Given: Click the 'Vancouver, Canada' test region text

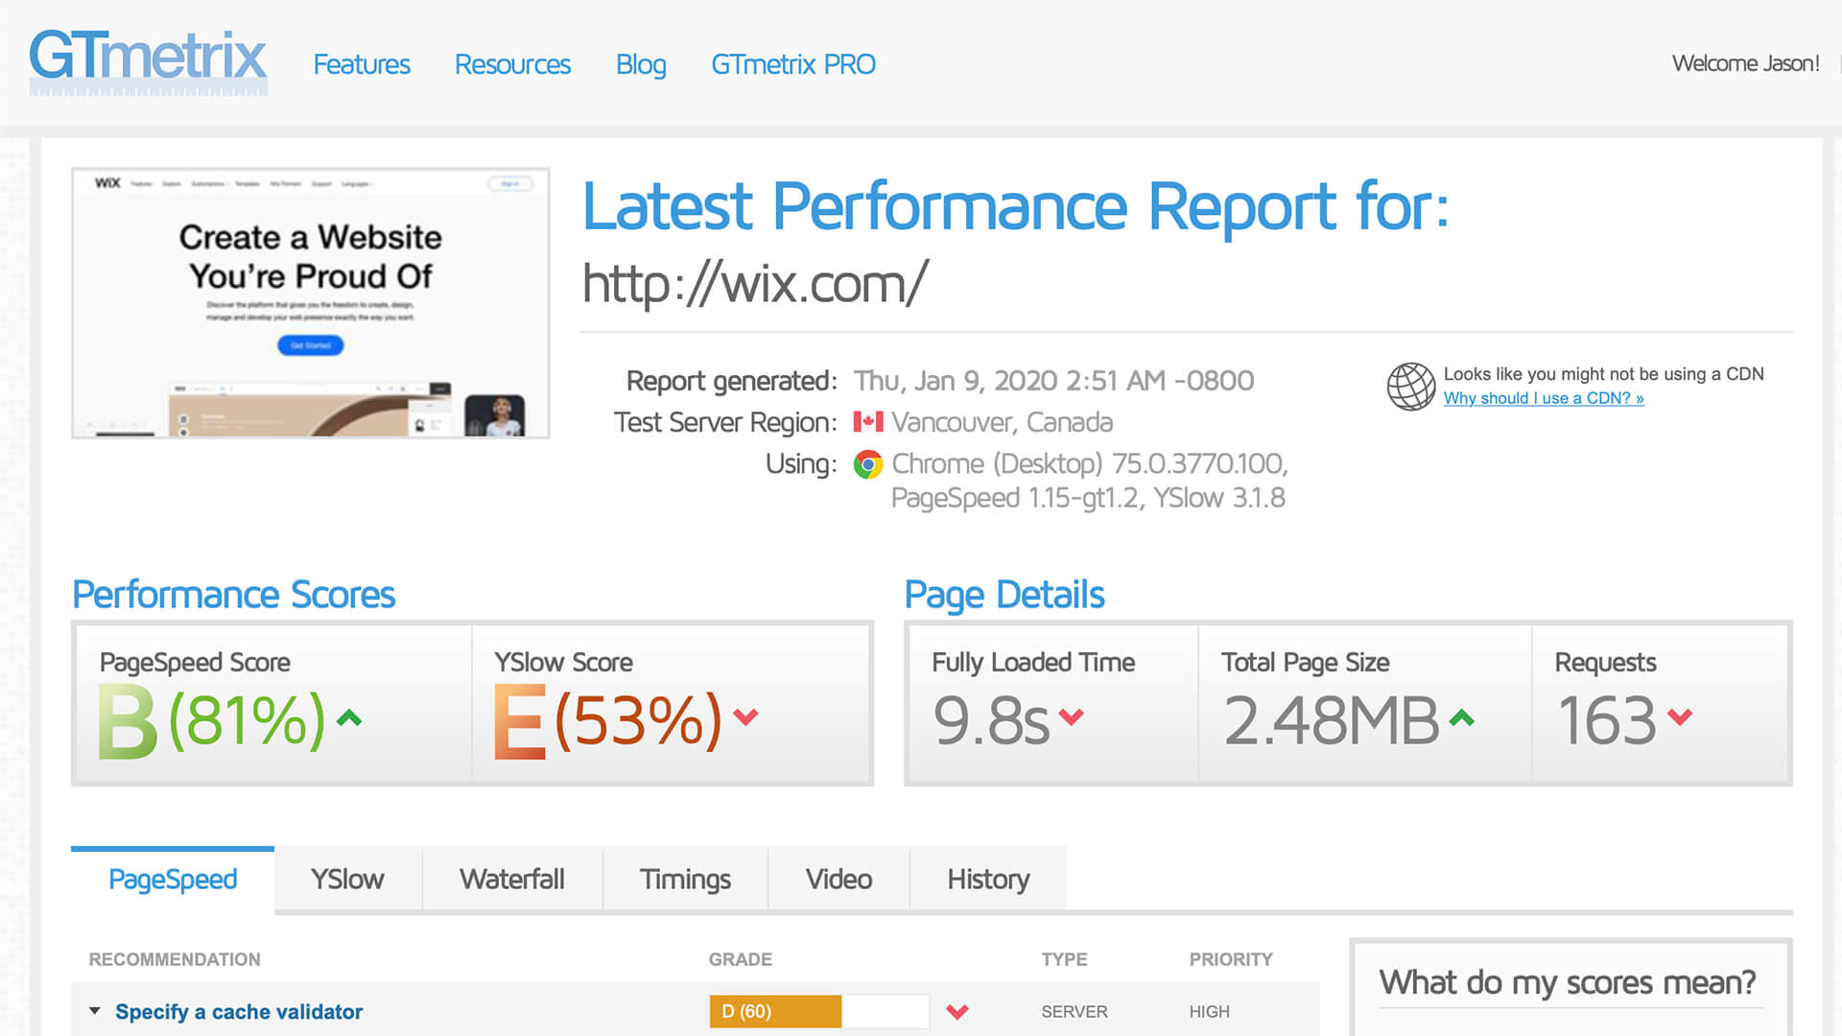Looking at the screenshot, I should 1003,422.
